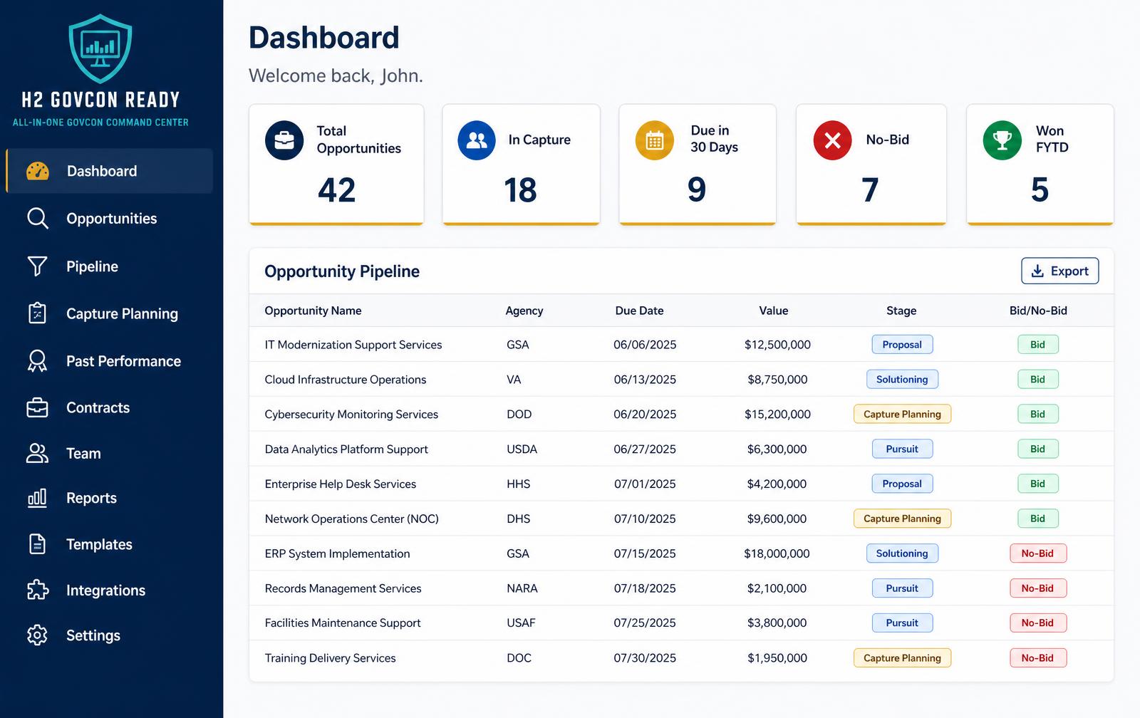The height and width of the screenshot is (718, 1140).
Task: Click the Won FYTD trophy icon
Action: click(x=1002, y=140)
